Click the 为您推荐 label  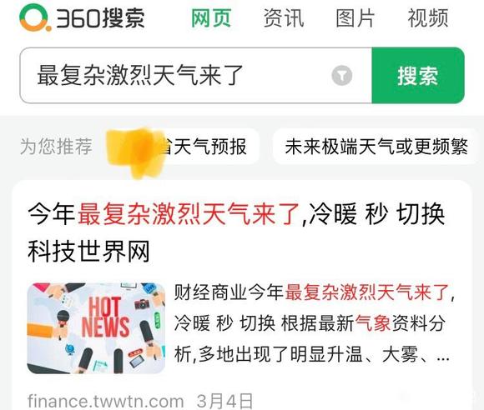[x=56, y=147]
